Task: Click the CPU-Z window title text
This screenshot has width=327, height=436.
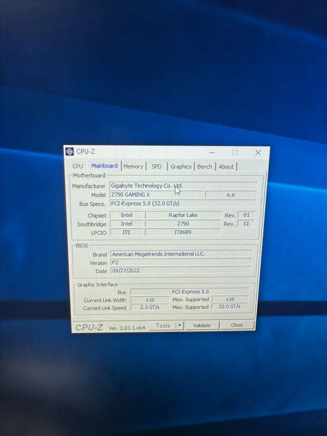Action: [x=86, y=152]
